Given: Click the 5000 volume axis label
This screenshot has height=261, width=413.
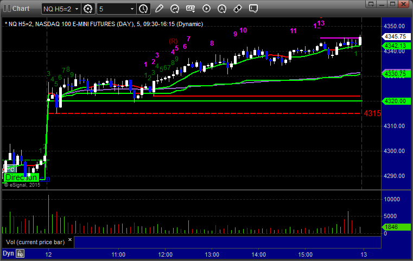Looking at the screenshot, I should (x=390, y=216).
